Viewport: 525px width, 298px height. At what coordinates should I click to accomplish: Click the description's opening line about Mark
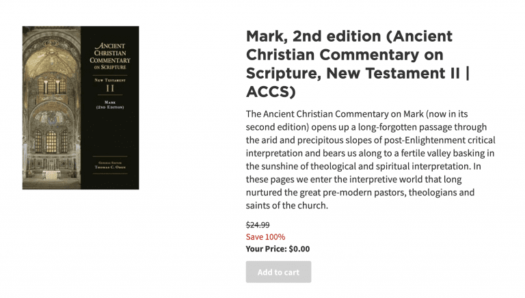pos(357,114)
